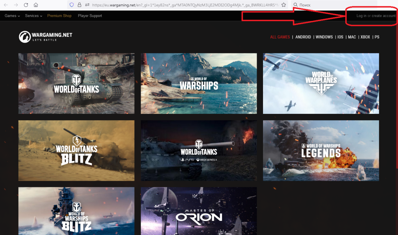Filter games by ANDROID
The height and width of the screenshot is (235, 398).
coord(303,37)
